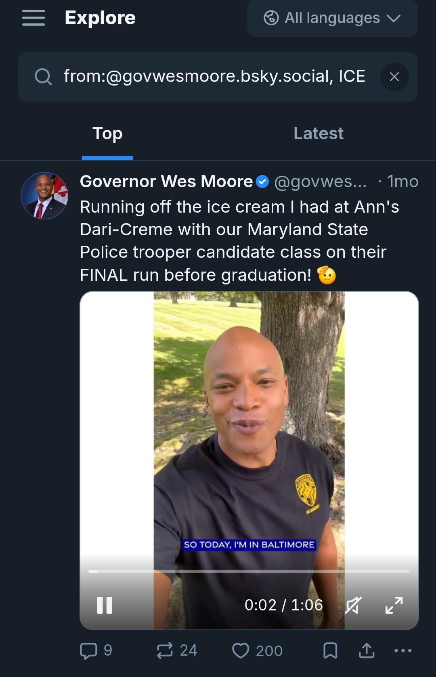Open the post's three-dot options menu
The width and height of the screenshot is (436, 677).
tap(402, 650)
